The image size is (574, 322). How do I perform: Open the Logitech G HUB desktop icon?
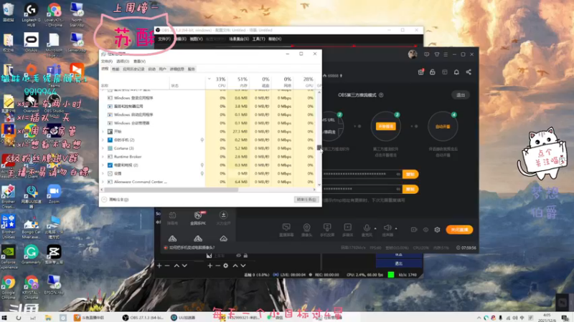click(x=31, y=14)
